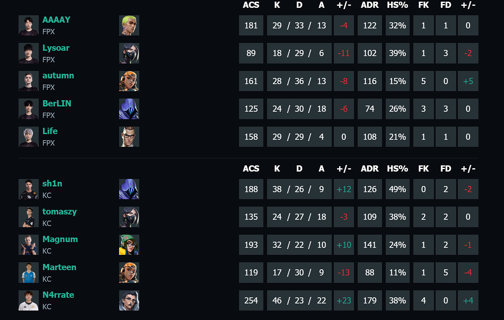Click AAAAY's agent icon
The width and height of the screenshot is (504, 320).
(129, 26)
